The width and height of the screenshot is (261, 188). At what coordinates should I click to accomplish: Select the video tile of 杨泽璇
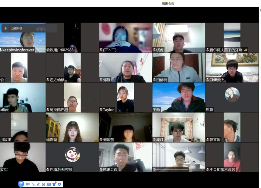tap(72, 127)
